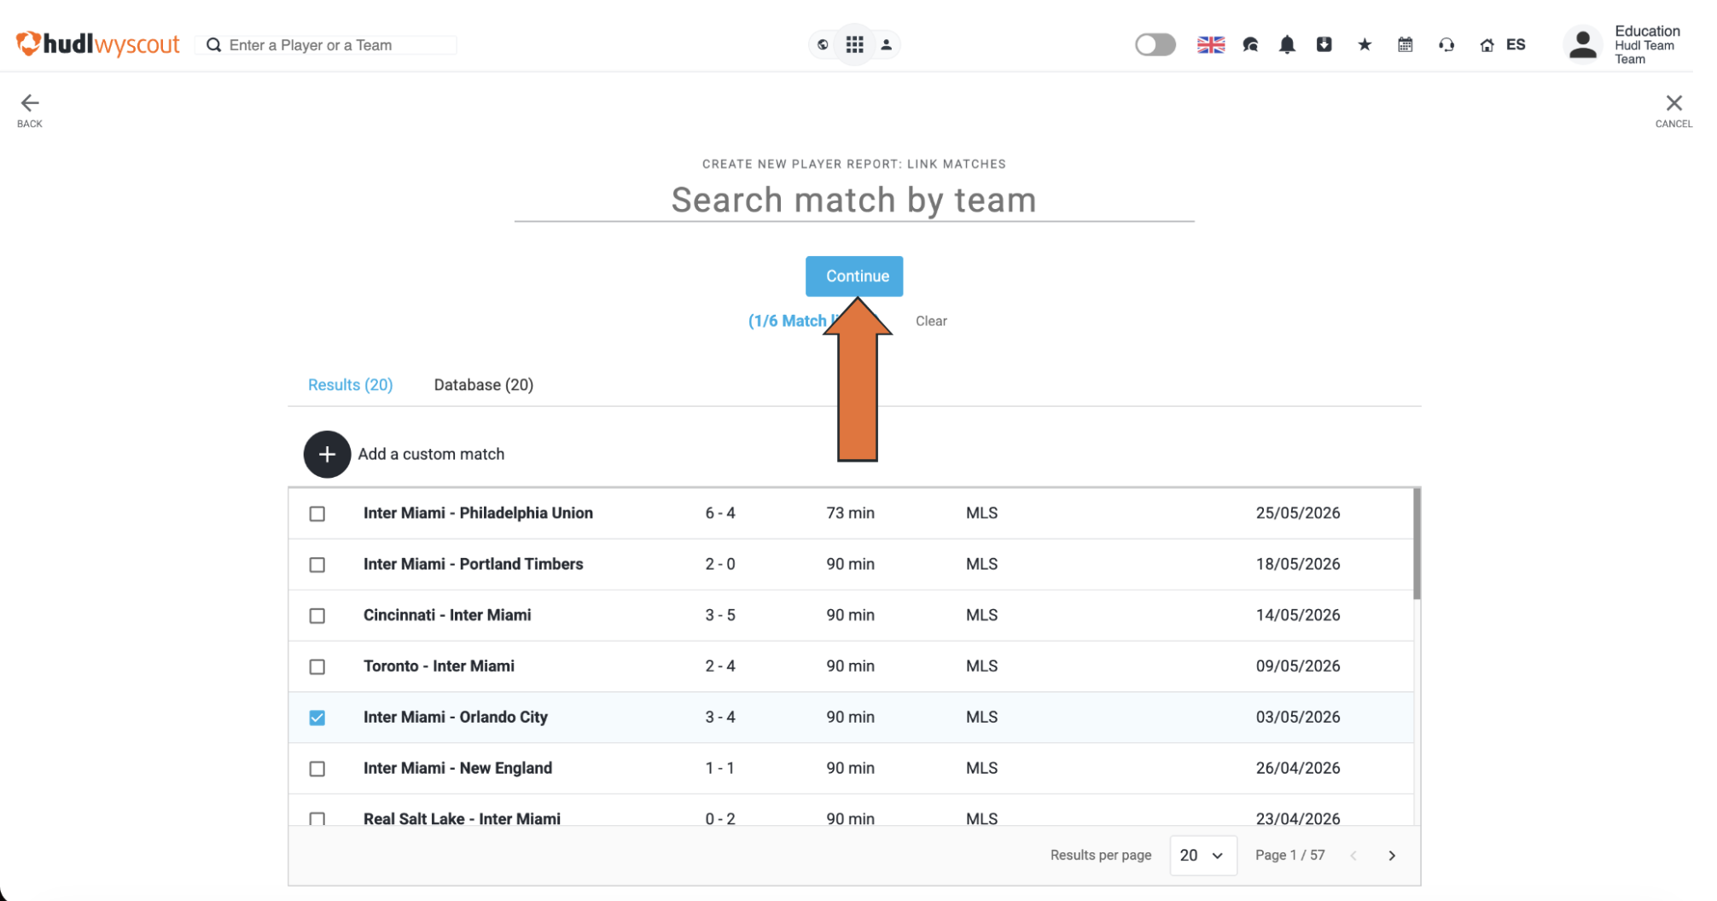This screenshot has height=901, width=1717.
Task: Click score 2 - 4 for Toronto match
Action: pos(720,666)
